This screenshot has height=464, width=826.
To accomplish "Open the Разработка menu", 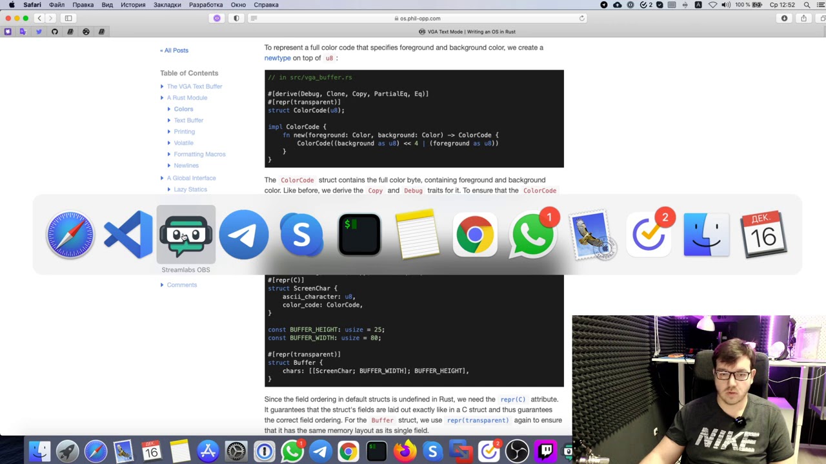I will (206, 5).
